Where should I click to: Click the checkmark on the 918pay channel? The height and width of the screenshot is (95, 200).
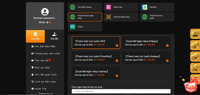point(167,46)
